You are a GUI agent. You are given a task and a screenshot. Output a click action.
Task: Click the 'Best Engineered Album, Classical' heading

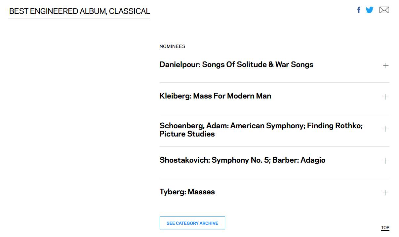[79, 11]
